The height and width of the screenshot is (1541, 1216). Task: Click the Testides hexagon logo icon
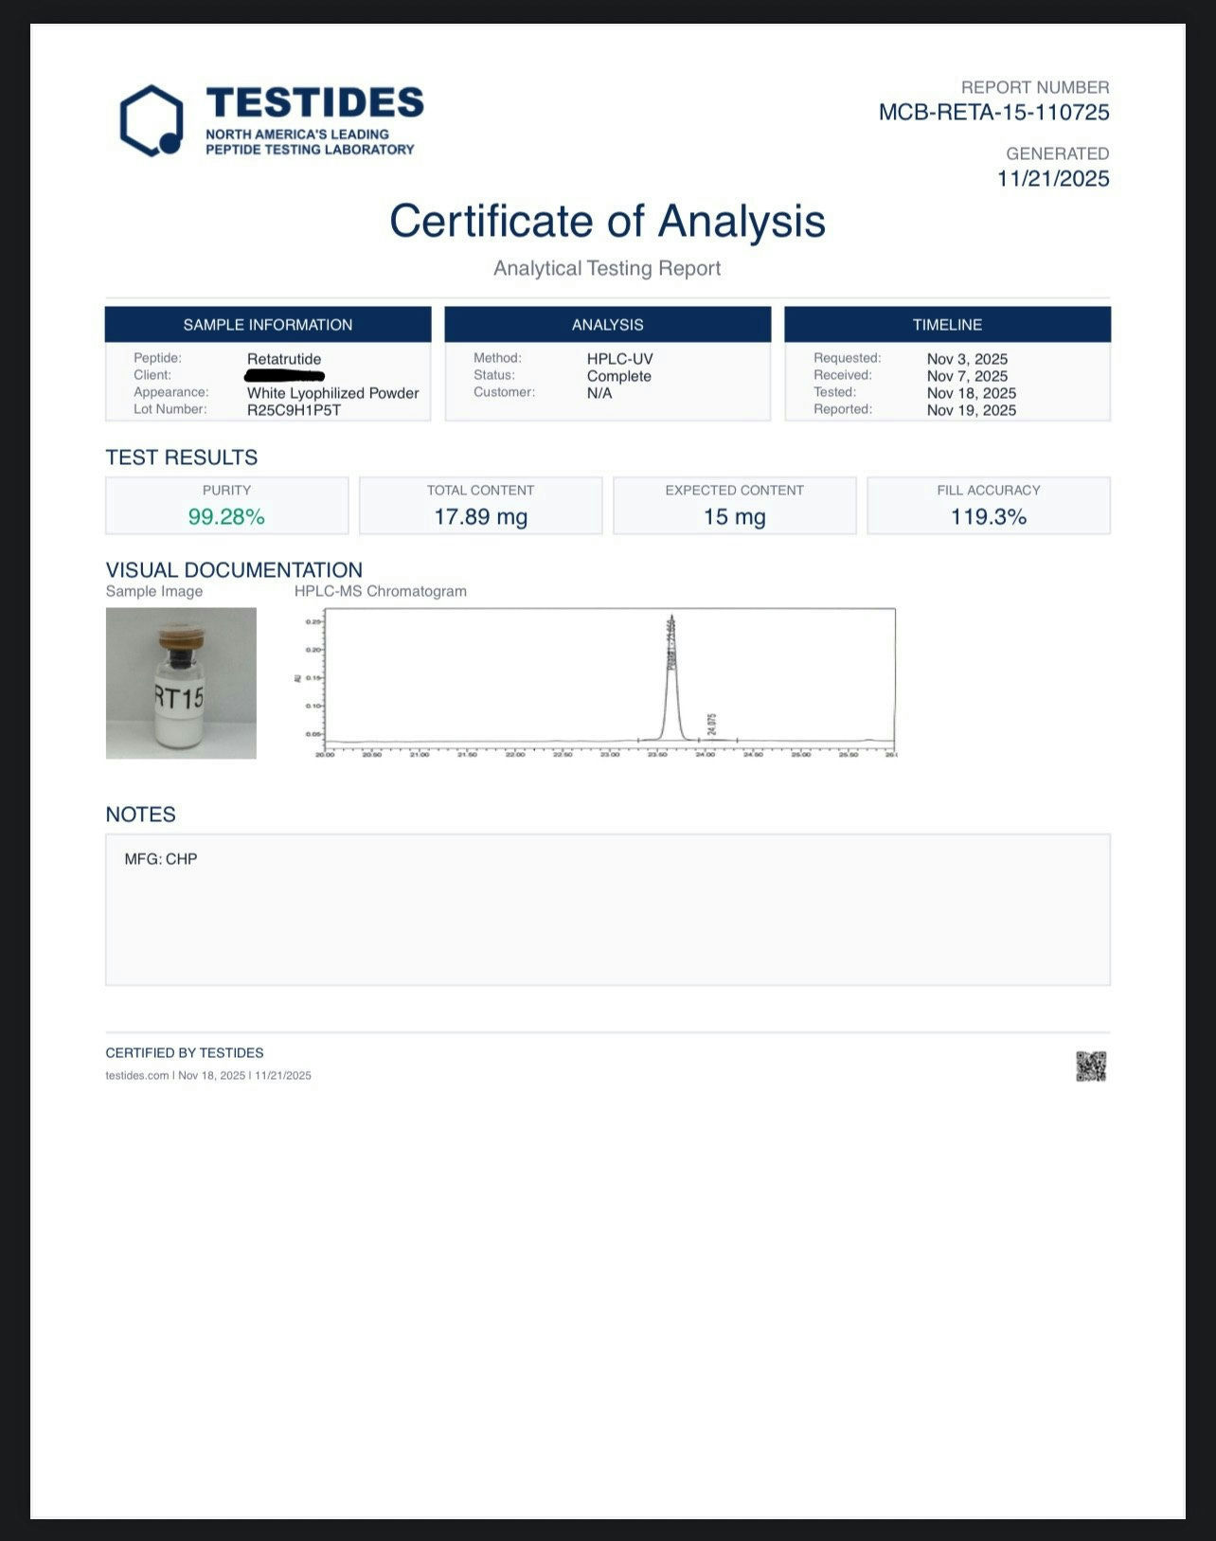[x=152, y=121]
